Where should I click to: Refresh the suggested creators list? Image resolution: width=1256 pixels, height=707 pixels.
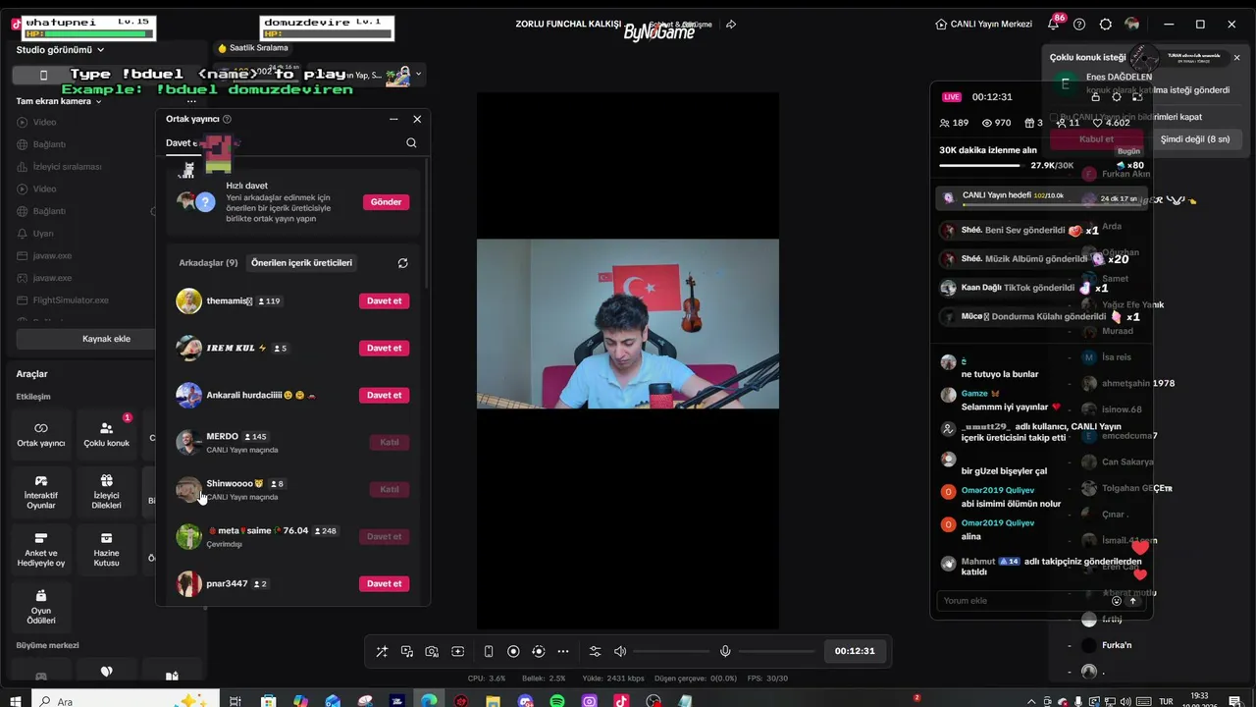tap(402, 263)
